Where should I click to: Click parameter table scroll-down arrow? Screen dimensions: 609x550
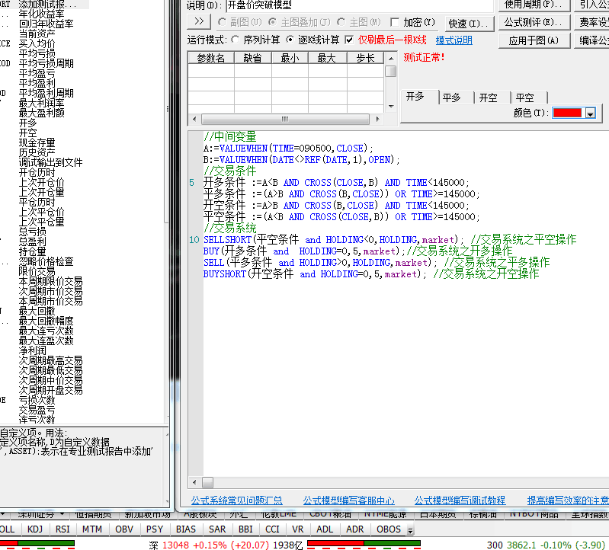(390, 107)
